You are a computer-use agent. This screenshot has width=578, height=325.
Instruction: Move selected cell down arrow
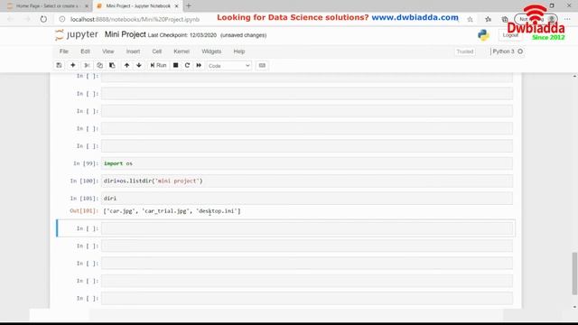(x=139, y=65)
